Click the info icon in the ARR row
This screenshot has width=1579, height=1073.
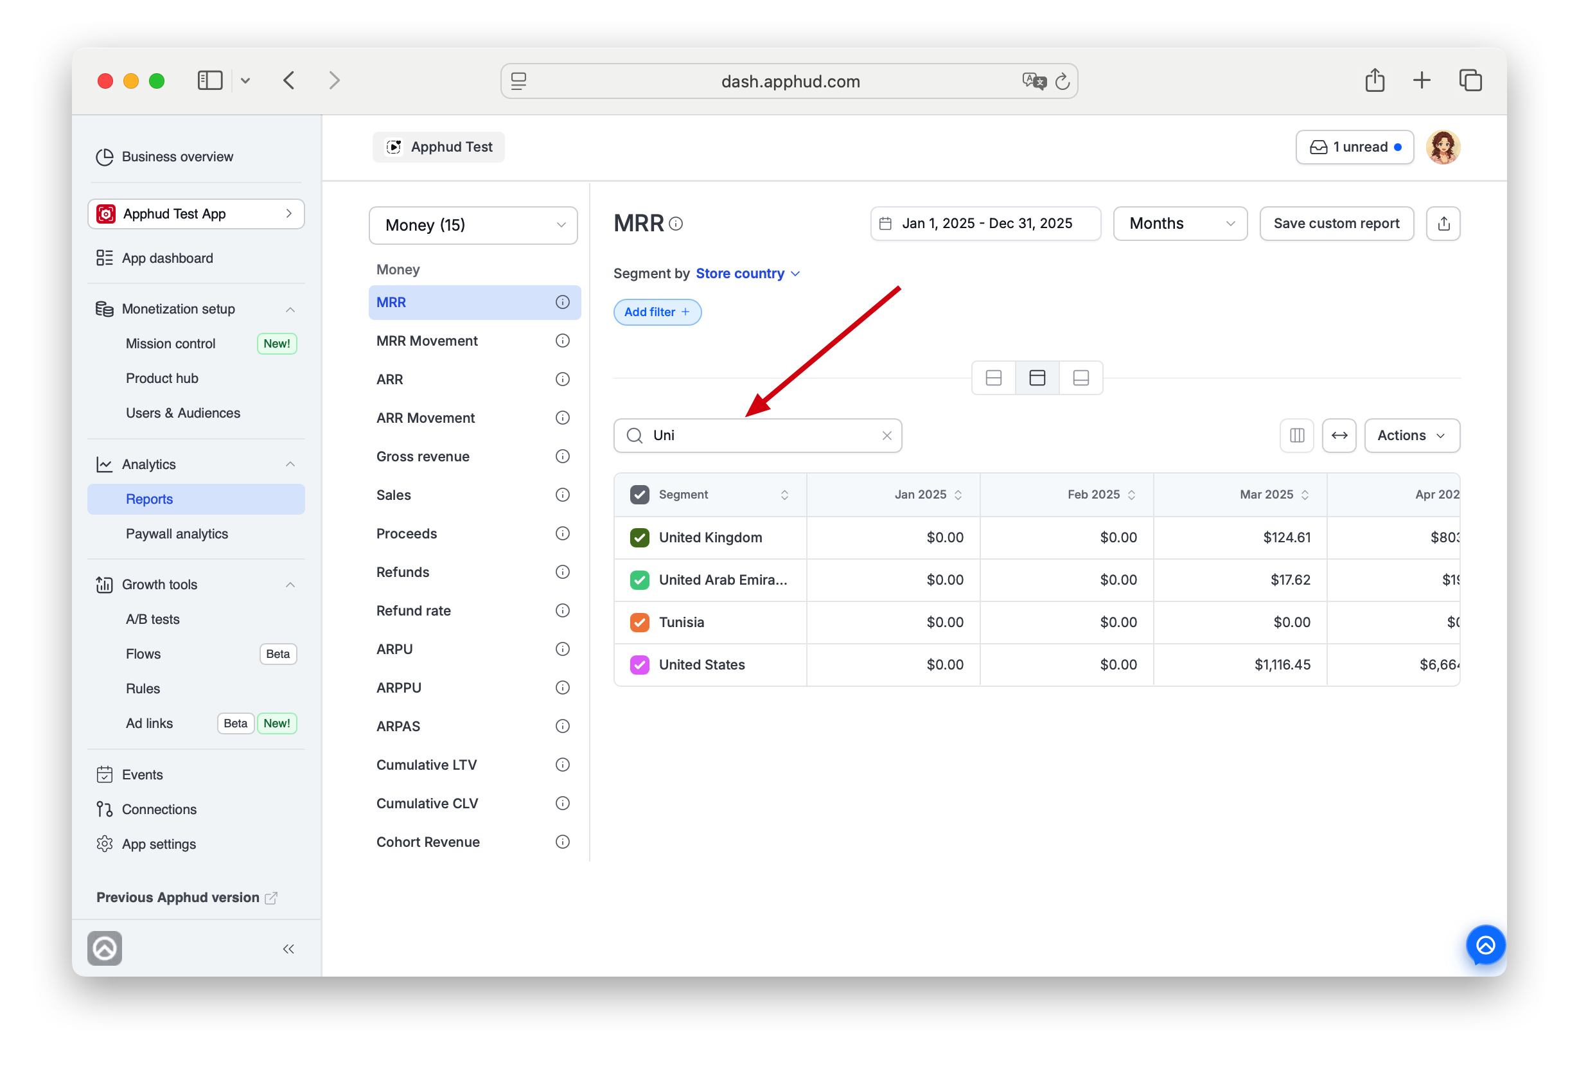563,379
